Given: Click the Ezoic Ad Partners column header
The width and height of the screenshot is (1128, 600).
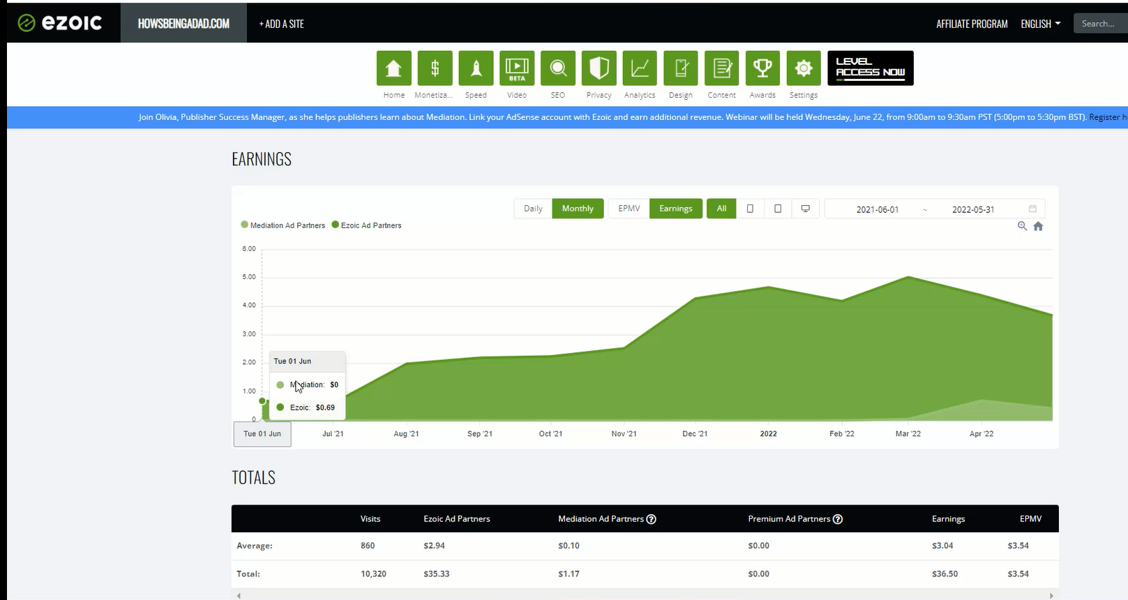Looking at the screenshot, I should 457,519.
